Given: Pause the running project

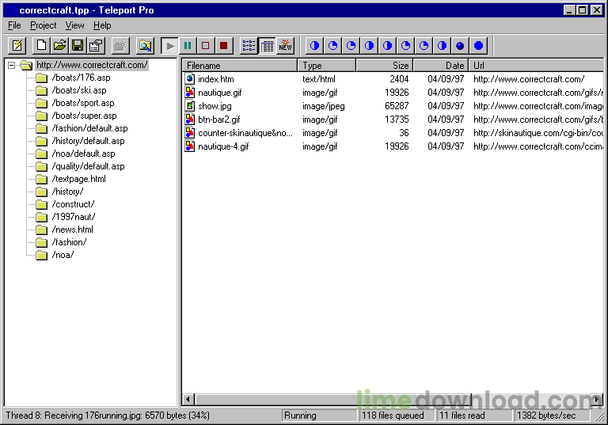Looking at the screenshot, I should 188,46.
